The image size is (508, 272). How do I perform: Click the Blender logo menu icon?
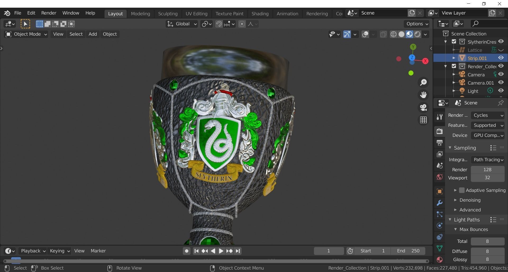click(7, 13)
